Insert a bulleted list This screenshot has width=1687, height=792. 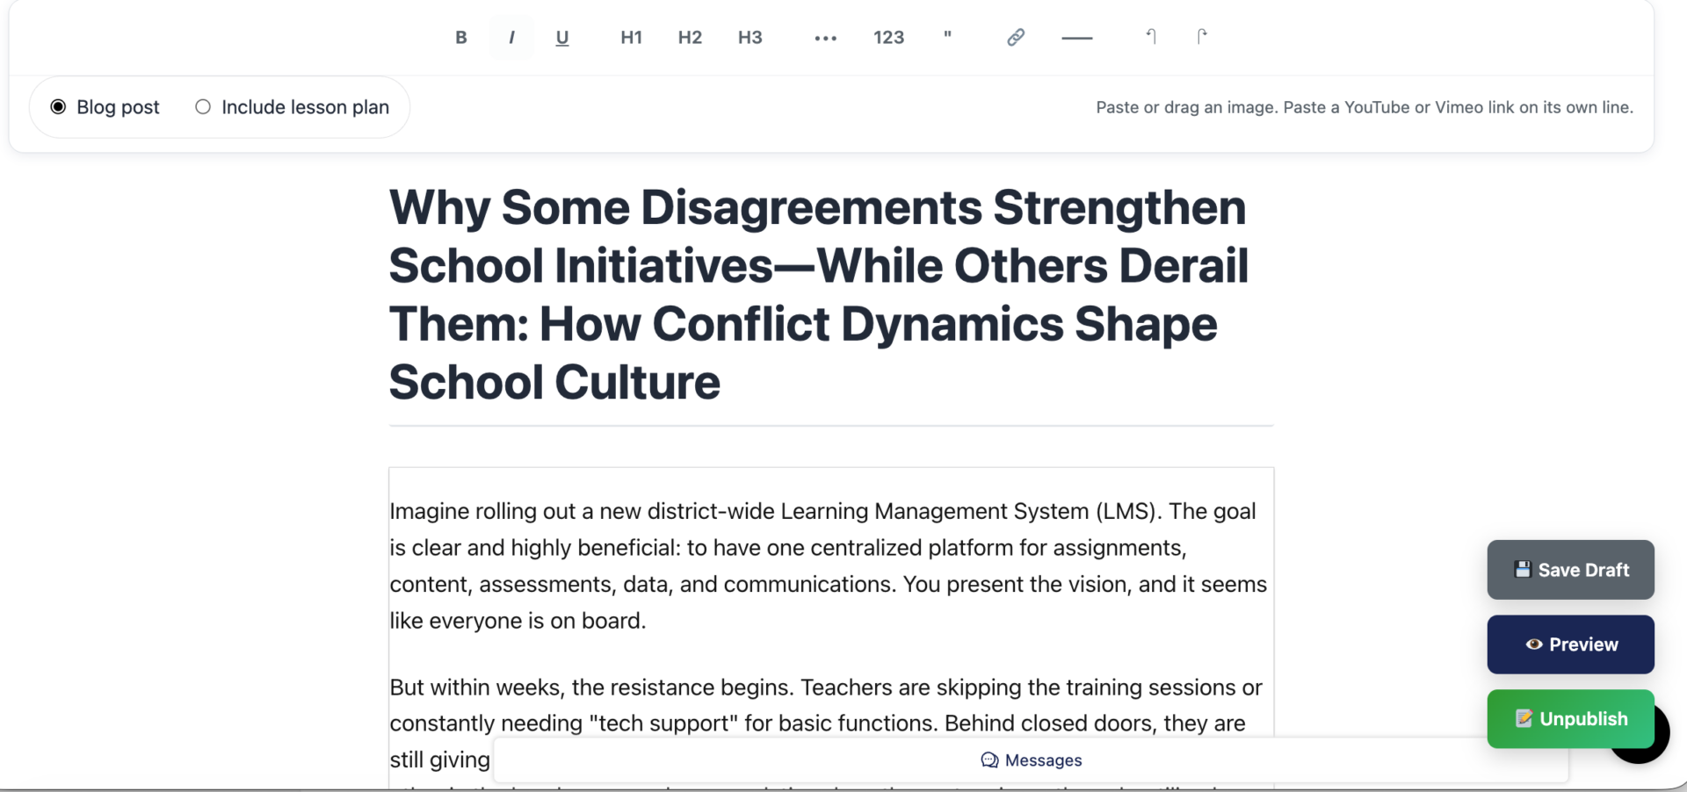[825, 38]
